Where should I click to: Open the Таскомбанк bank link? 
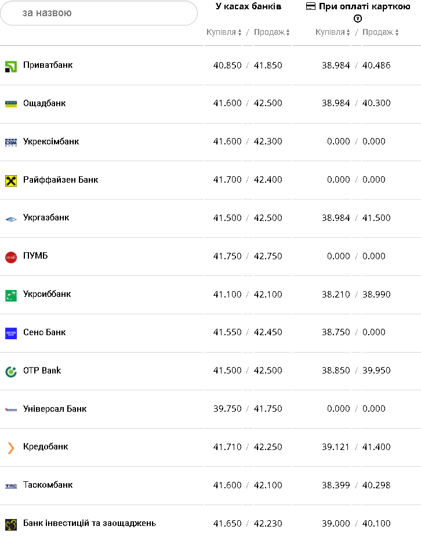coord(48,485)
